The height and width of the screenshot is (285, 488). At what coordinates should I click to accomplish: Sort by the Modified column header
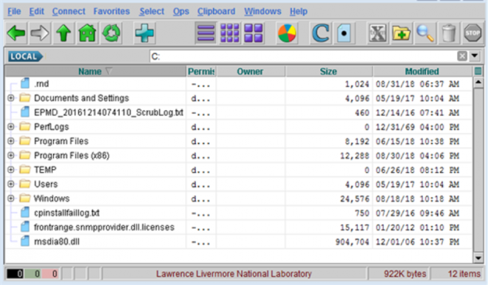(422, 72)
